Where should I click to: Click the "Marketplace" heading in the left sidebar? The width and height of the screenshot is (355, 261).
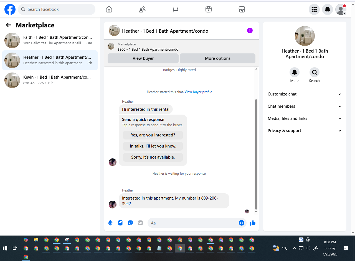pos(35,25)
